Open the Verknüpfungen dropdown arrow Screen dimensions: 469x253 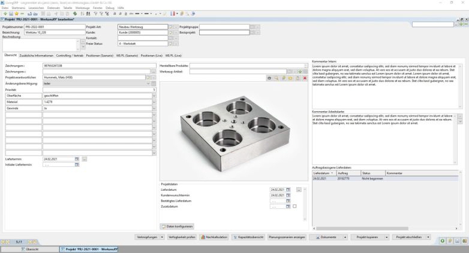click(161, 237)
